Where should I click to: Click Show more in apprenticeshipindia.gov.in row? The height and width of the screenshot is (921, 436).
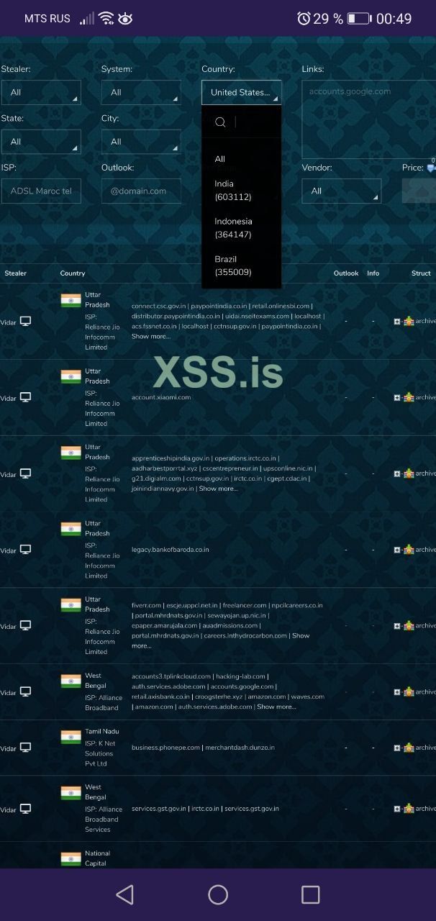(218, 489)
